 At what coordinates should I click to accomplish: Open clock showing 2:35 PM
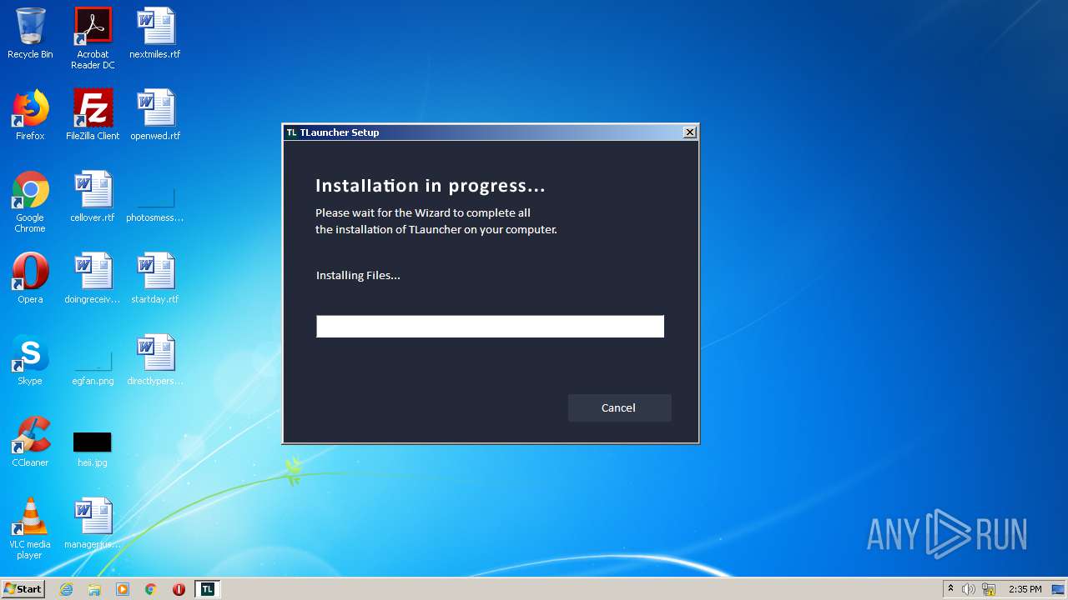(1025, 589)
